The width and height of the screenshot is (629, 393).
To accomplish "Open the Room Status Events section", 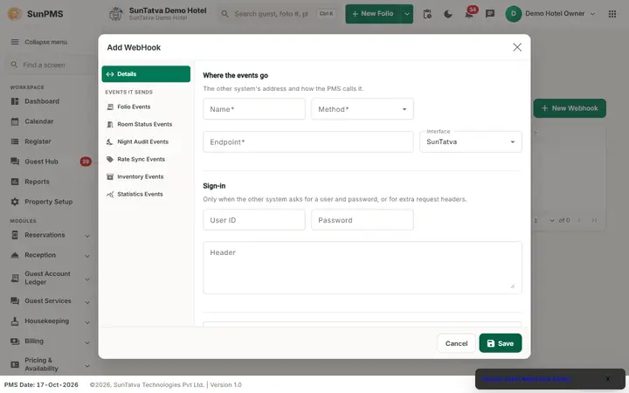I will point(146,124).
